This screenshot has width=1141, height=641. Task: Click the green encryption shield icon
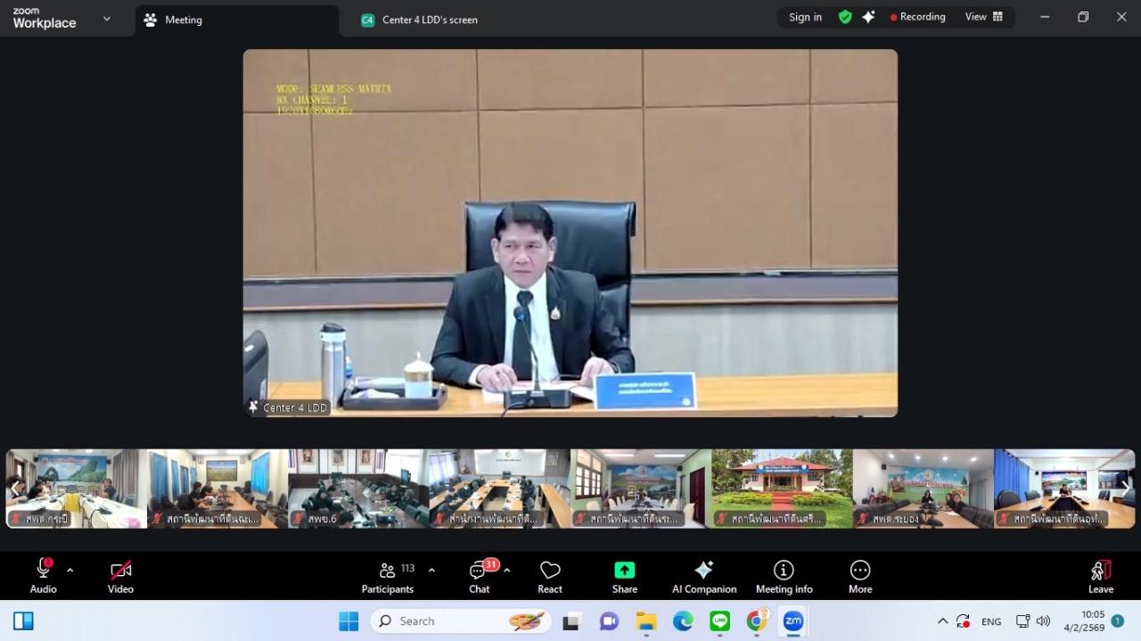(845, 17)
